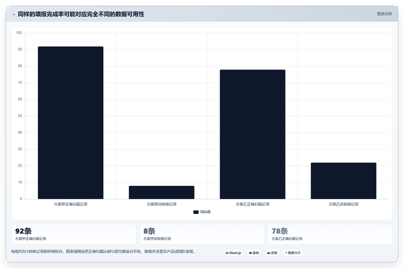Viewport: 404px width, 268px height.
Task: Click the y-axis tick label 100
Action: (x=19, y=33)
